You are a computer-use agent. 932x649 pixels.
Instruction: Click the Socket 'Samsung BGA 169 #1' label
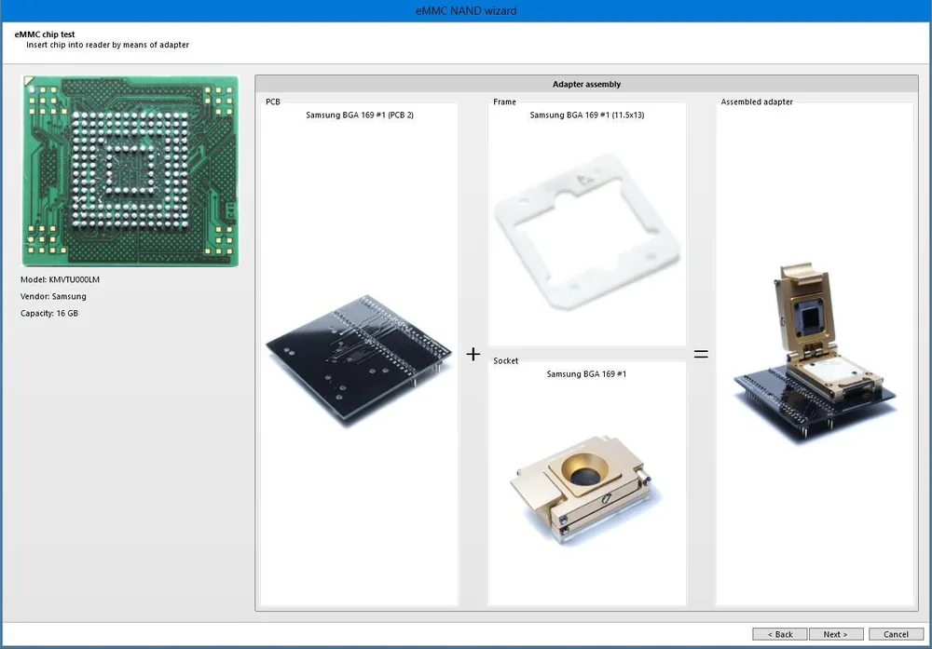(586, 374)
